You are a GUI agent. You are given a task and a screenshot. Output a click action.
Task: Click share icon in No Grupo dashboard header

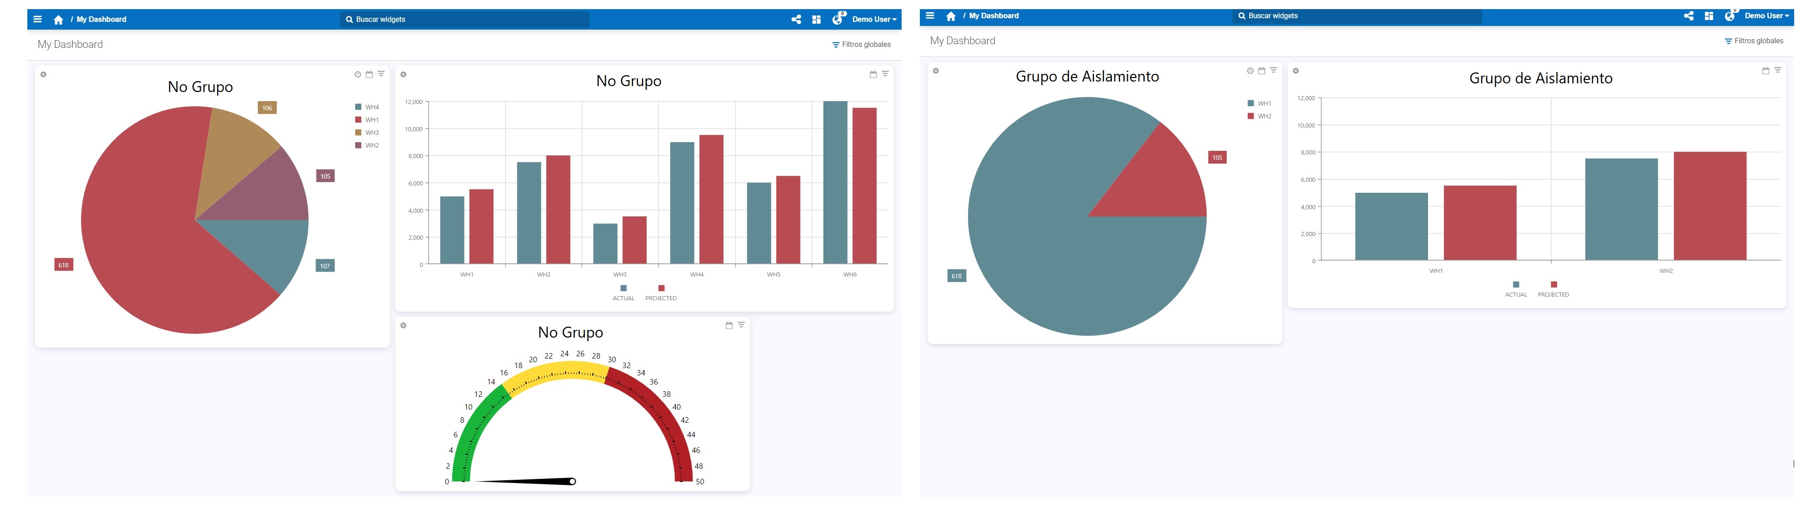point(796,20)
